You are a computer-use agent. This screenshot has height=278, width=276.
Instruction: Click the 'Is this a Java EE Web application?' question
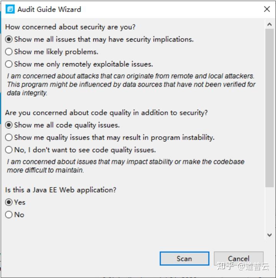click(x=61, y=190)
